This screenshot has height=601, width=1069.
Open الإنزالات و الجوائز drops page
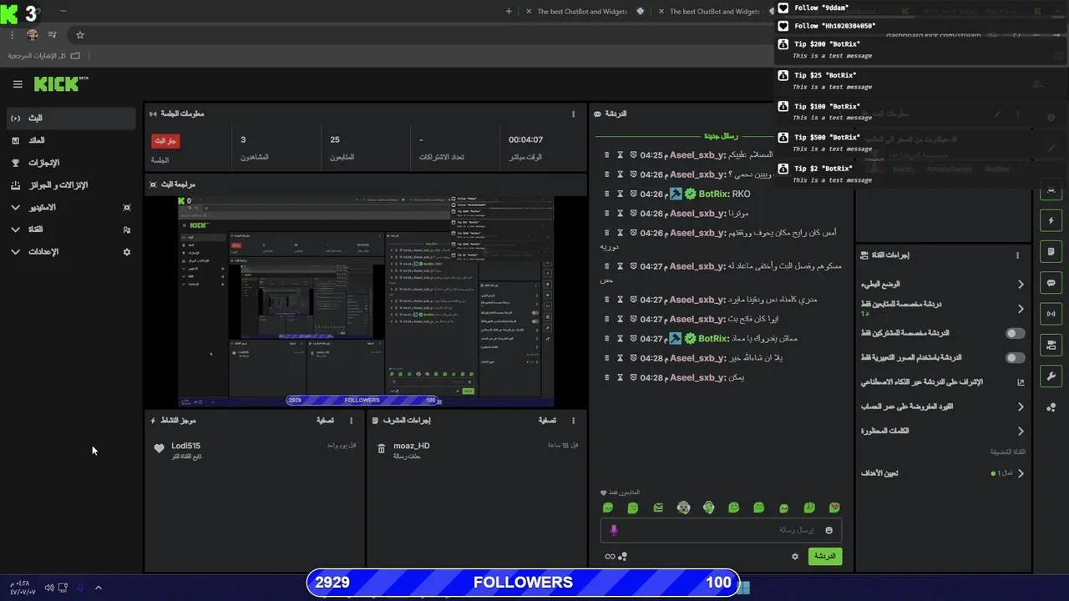coord(71,185)
